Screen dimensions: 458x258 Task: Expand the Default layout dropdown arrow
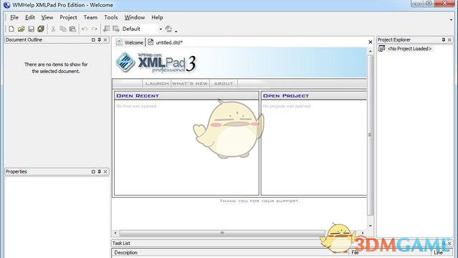pyautogui.click(x=161, y=29)
